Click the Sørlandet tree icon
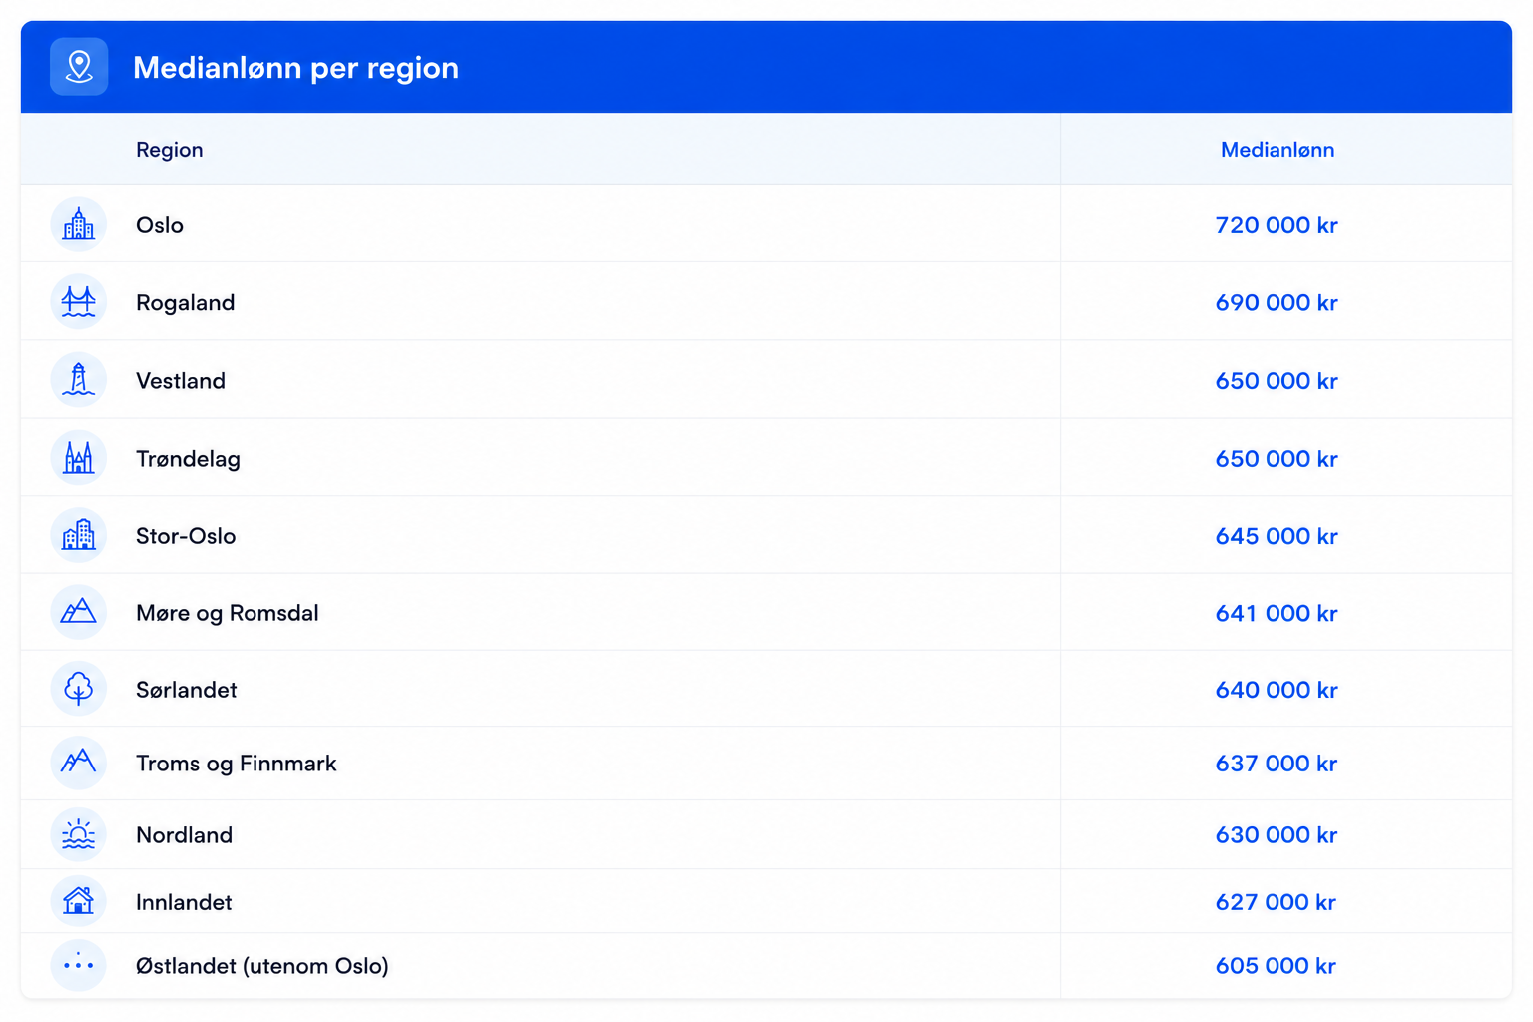Image resolution: width=1533 pixels, height=1022 pixels. (x=79, y=689)
